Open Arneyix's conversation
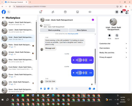The height and width of the screenshot is (106, 132). [x=18, y=53]
